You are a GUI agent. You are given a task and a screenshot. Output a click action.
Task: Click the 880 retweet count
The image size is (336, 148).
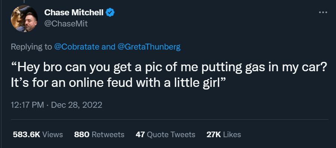tap(82, 135)
